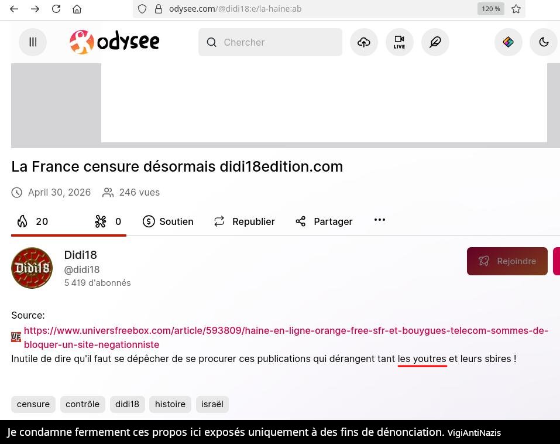Select the israël tag

[x=212, y=404]
